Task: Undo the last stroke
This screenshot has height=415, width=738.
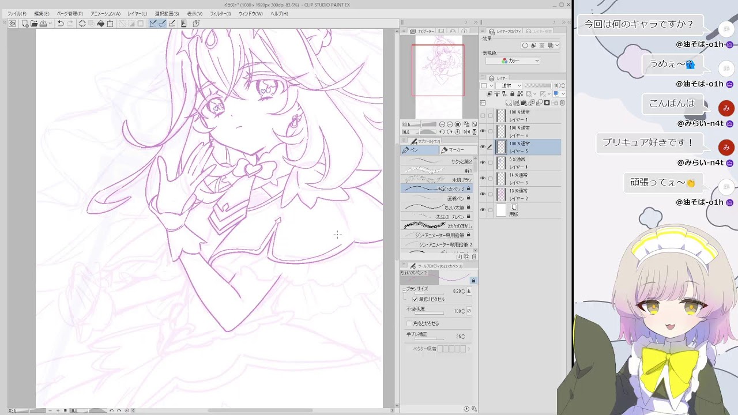Action: 61,24
